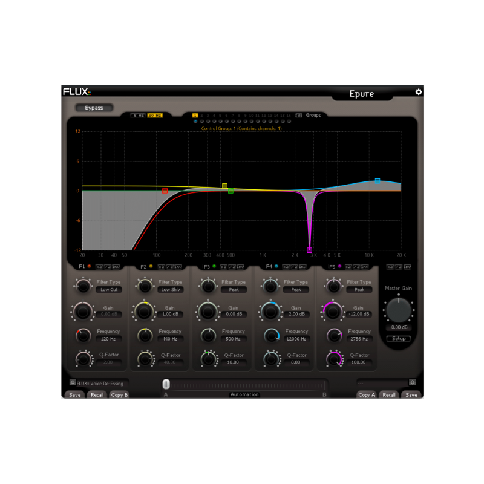This screenshot has width=484, height=484.
Task: Click the blue channel 1 indicator dot
Action: [x=195, y=122]
